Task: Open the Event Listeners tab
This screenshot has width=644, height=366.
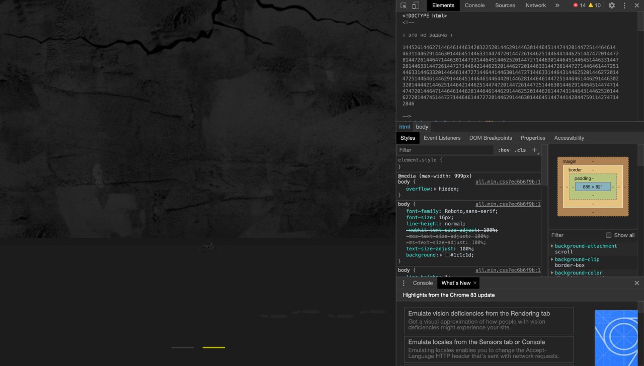Action: click(x=442, y=138)
